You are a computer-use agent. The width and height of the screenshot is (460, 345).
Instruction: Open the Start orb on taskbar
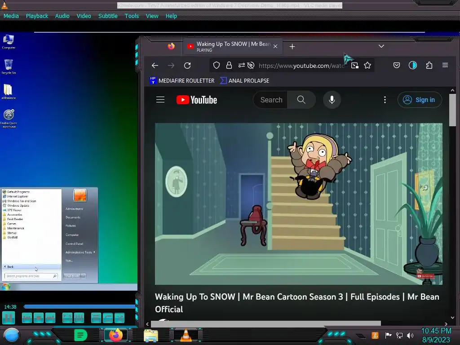point(11,335)
